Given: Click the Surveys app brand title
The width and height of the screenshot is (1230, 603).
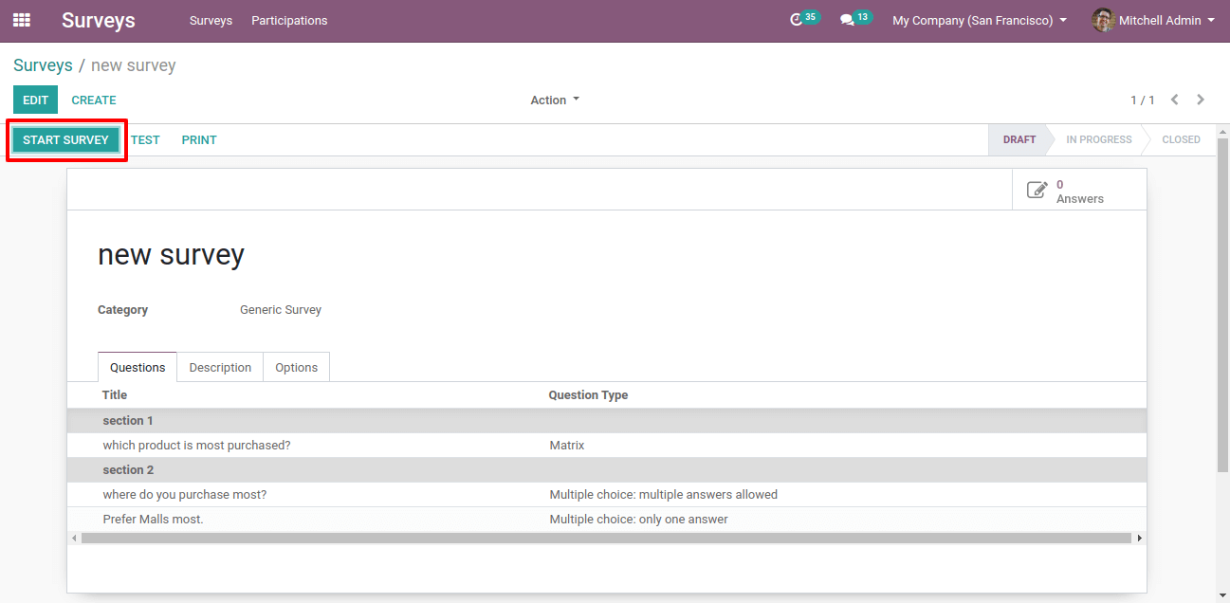Looking at the screenshot, I should [99, 20].
